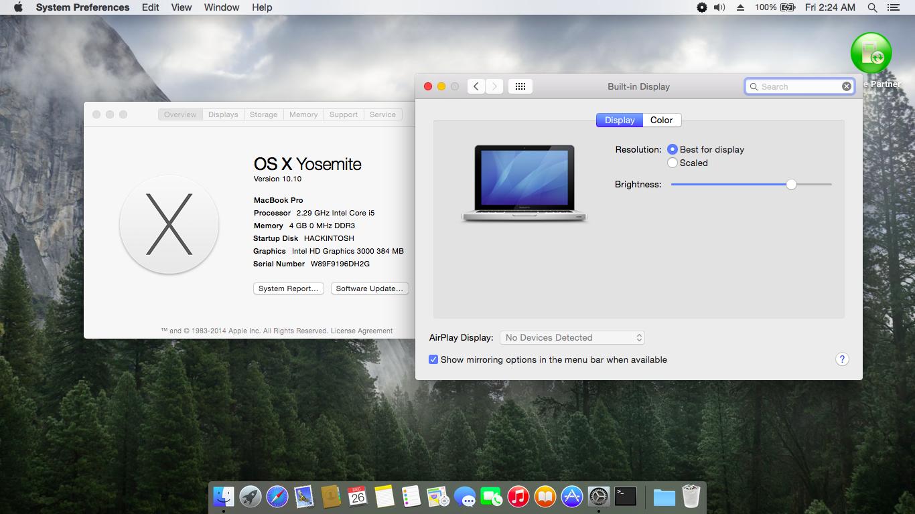Click the Search field in Built-in Display
The width and height of the screenshot is (915, 514).
click(799, 86)
